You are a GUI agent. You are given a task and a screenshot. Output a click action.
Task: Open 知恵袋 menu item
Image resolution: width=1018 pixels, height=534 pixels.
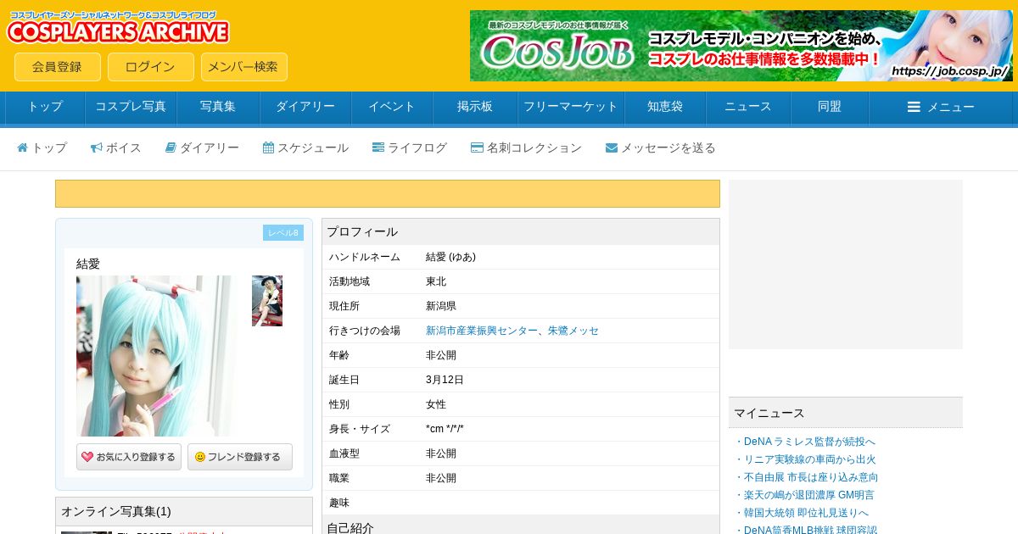[665, 107]
